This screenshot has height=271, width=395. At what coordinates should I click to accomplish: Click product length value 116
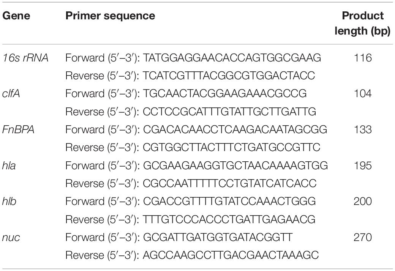[363, 58]
